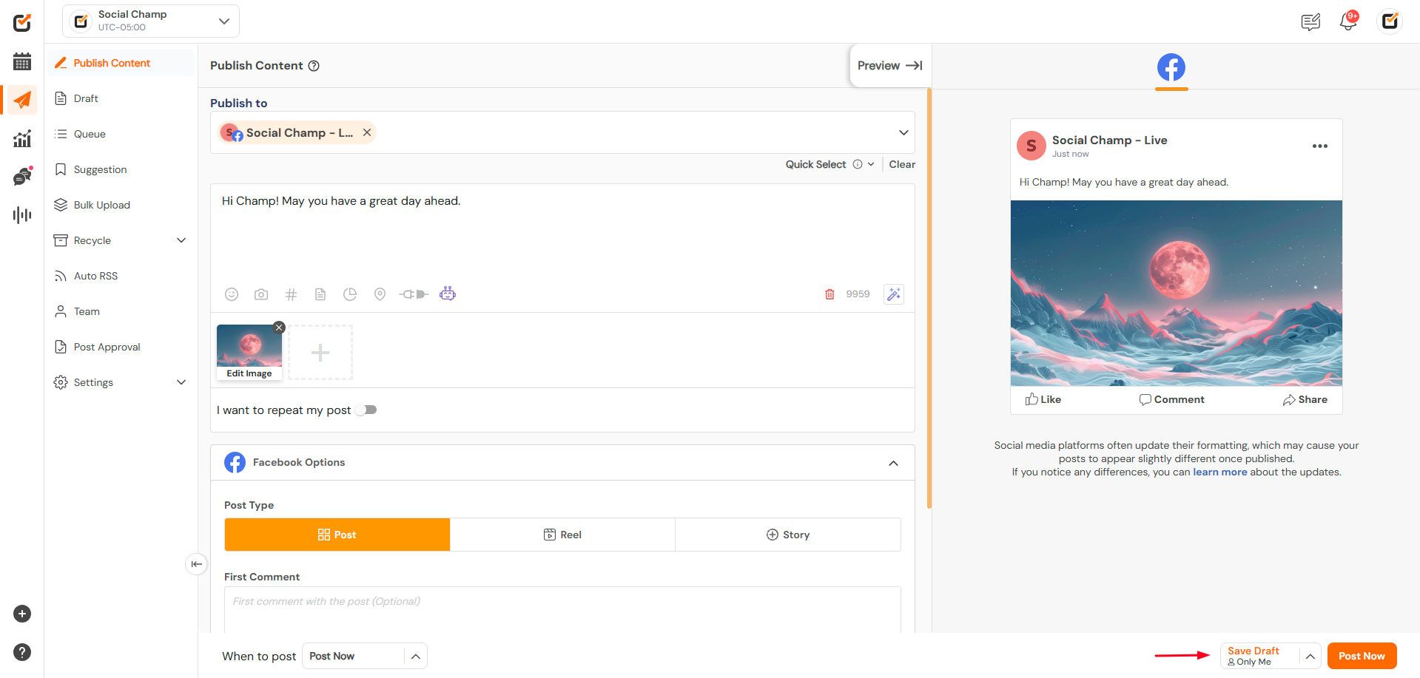The image size is (1420, 678).
Task: Open the AI magic wand icon
Action: click(x=894, y=294)
